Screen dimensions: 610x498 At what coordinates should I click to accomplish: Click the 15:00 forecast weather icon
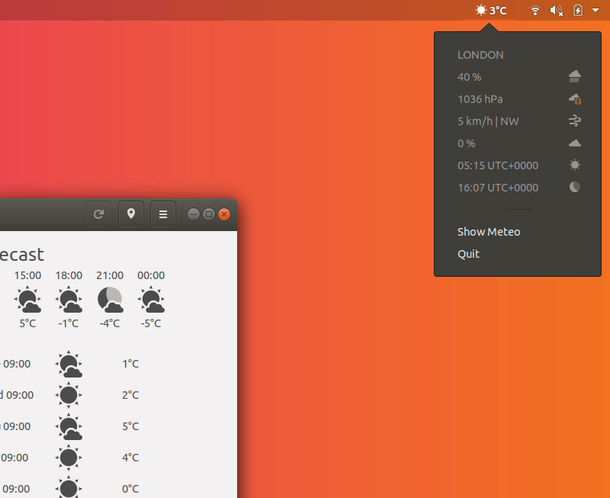click(x=27, y=300)
